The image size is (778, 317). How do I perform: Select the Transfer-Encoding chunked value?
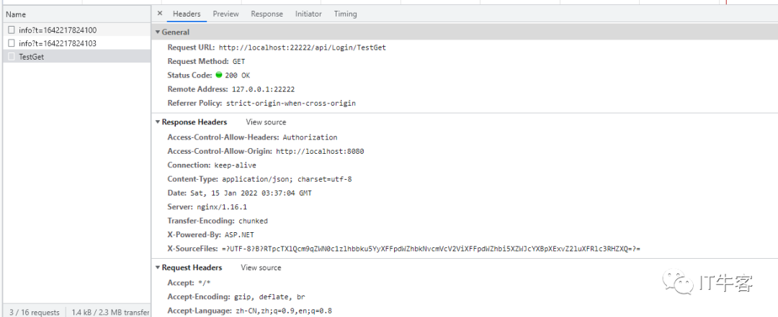click(253, 221)
